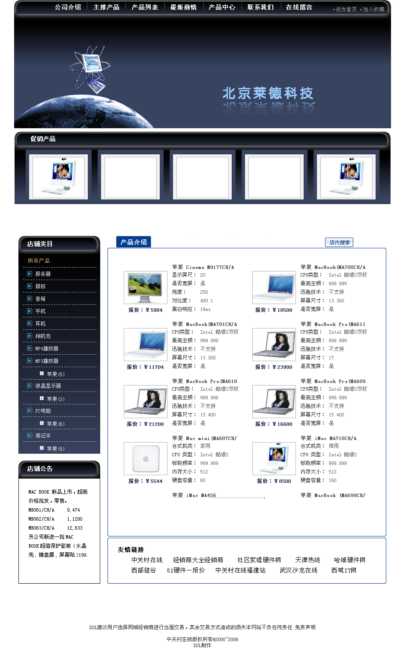The width and height of the screenshot is (403, 669).
Task: Expand the 苹果 (5) subcategory icon
Action: [x=42, y=374]
